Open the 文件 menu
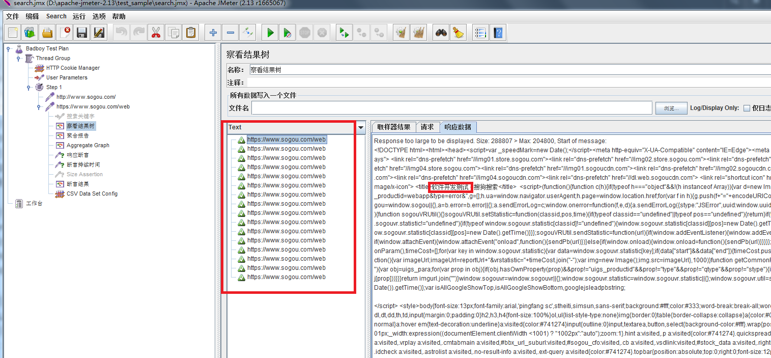The width and height of the screenshot is (771, 358). point(13,16)
